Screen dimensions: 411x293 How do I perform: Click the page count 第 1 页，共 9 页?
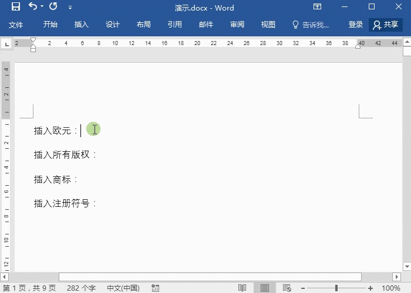29,288
